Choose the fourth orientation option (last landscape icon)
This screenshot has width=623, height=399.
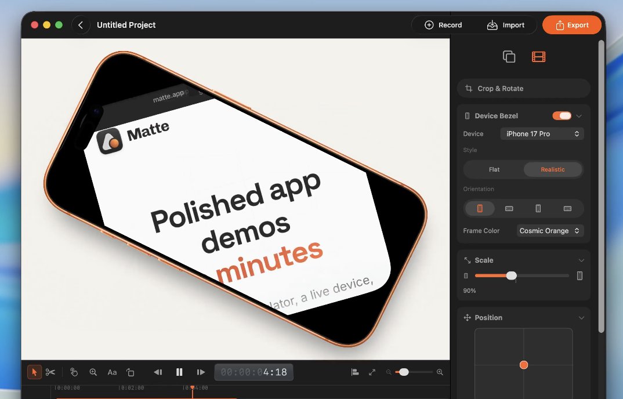(x=567, y=208)
